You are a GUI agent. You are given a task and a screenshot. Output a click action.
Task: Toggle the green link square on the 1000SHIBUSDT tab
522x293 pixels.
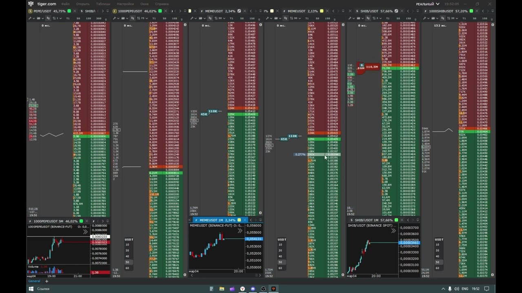click(471, 11)
